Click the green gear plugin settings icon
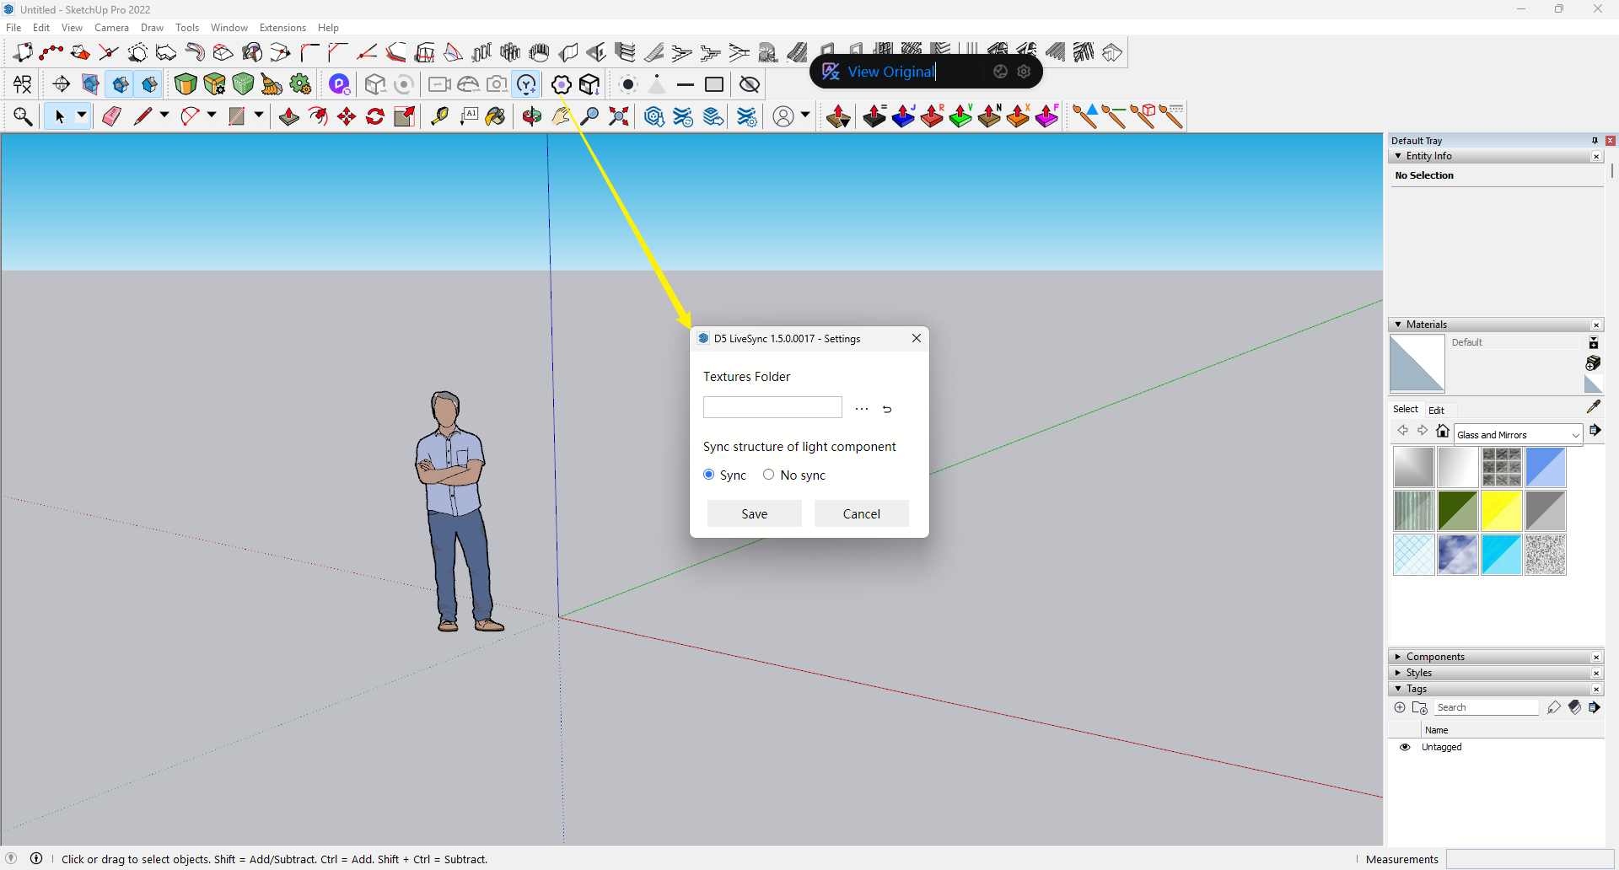 click(x=300, y=84)
